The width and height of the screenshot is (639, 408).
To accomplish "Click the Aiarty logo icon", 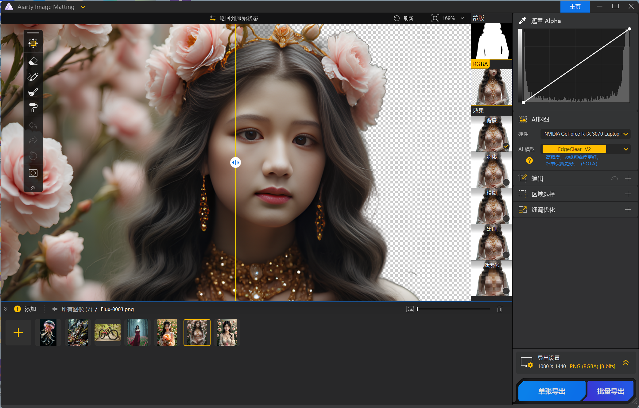I will tap(9, 6).
